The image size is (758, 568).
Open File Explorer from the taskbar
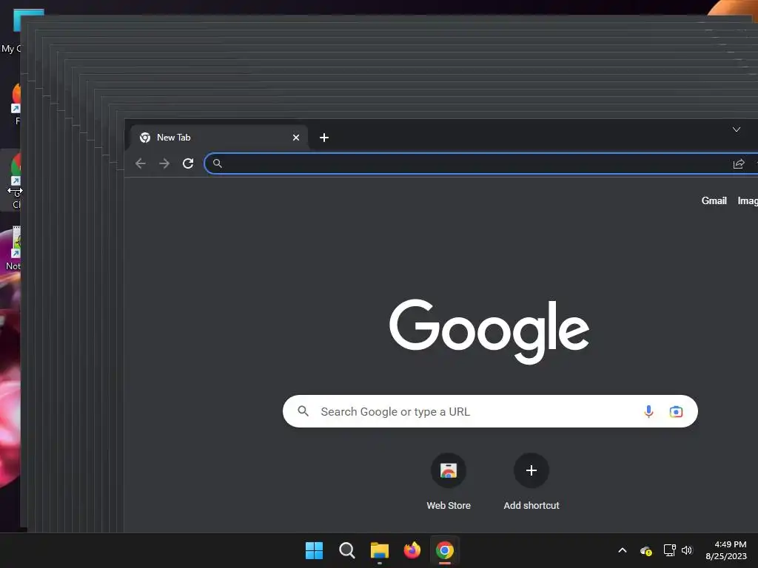point(380,550)
